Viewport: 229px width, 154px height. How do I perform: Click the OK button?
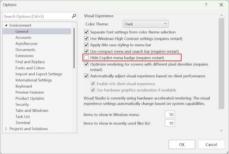[182, 145]
